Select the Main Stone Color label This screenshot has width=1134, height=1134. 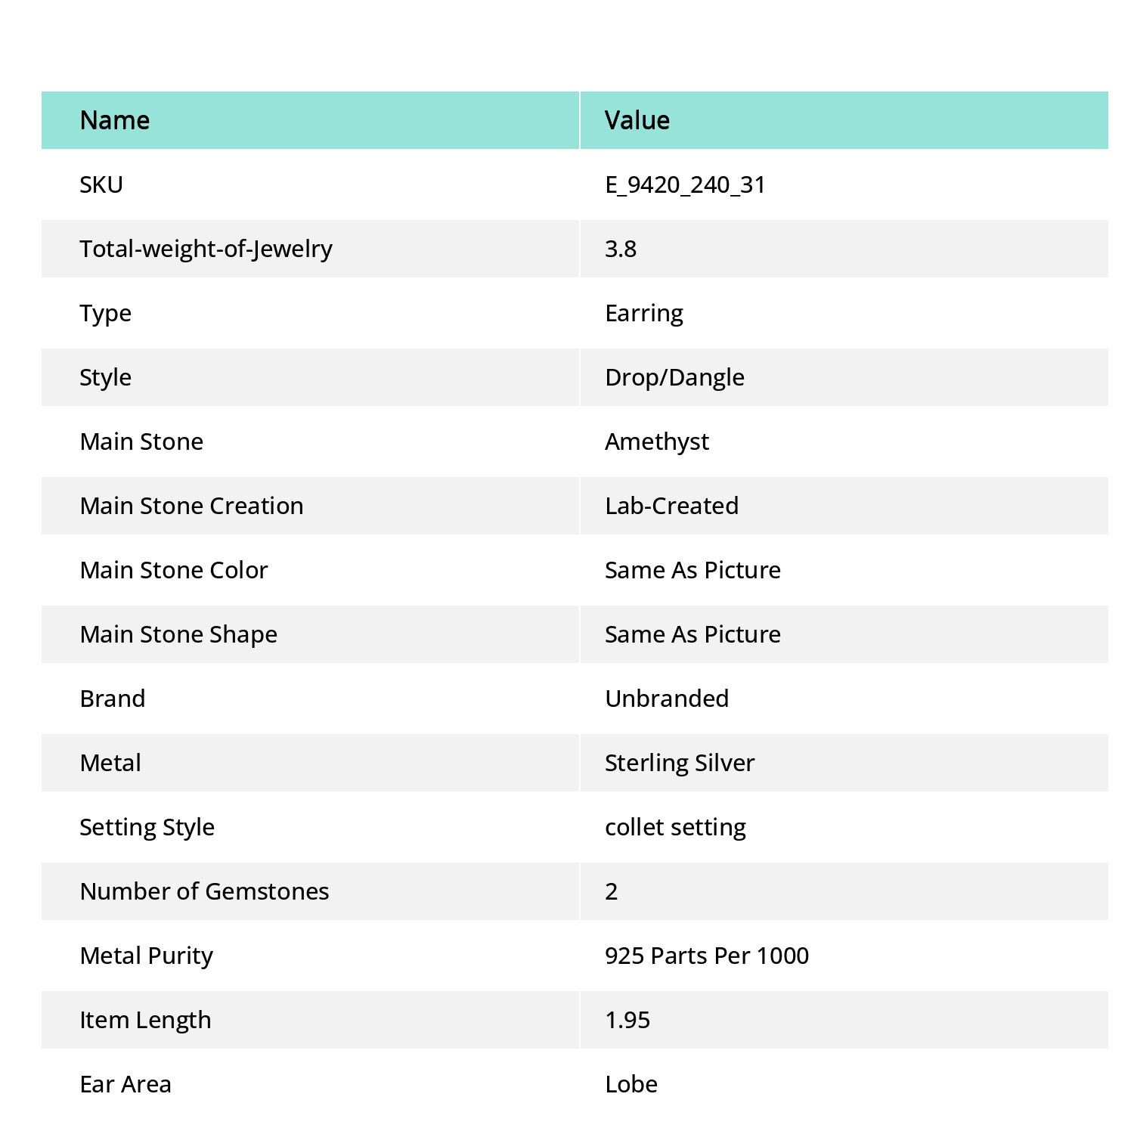[174, 570]
